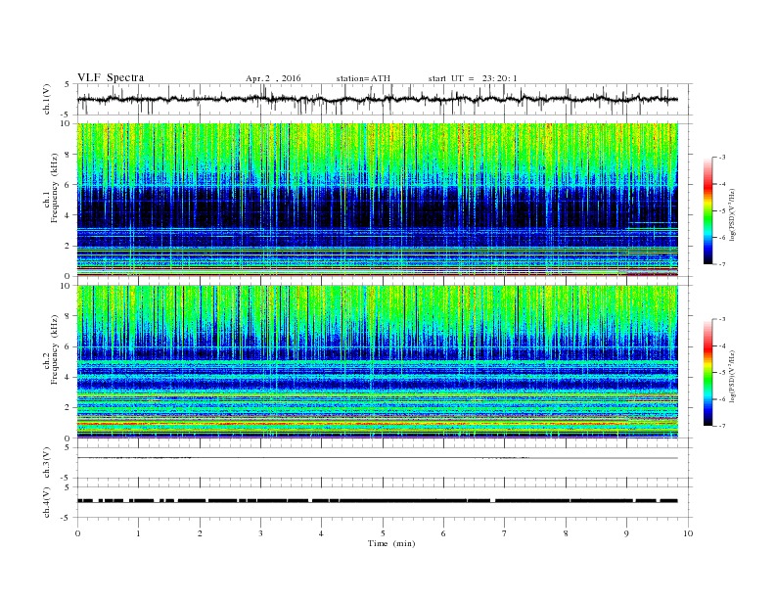Click the "Time (min)" x-axis label
Image resolution: width=775 pixels, height=599 pixels.
[x=391, y=543]
